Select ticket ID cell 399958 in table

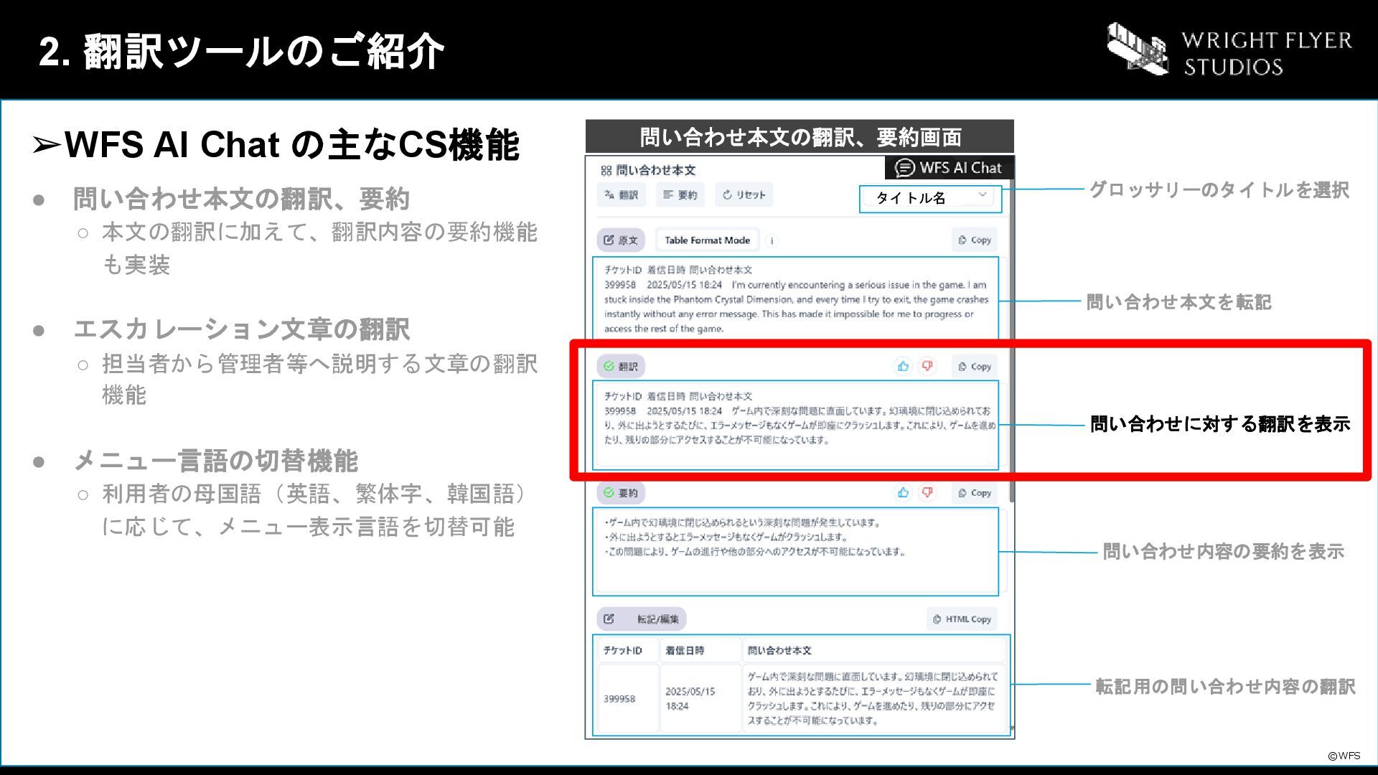click(629, 698)
